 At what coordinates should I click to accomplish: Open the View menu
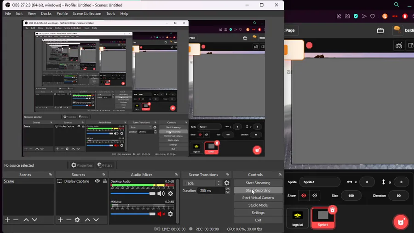click(32, 13)
